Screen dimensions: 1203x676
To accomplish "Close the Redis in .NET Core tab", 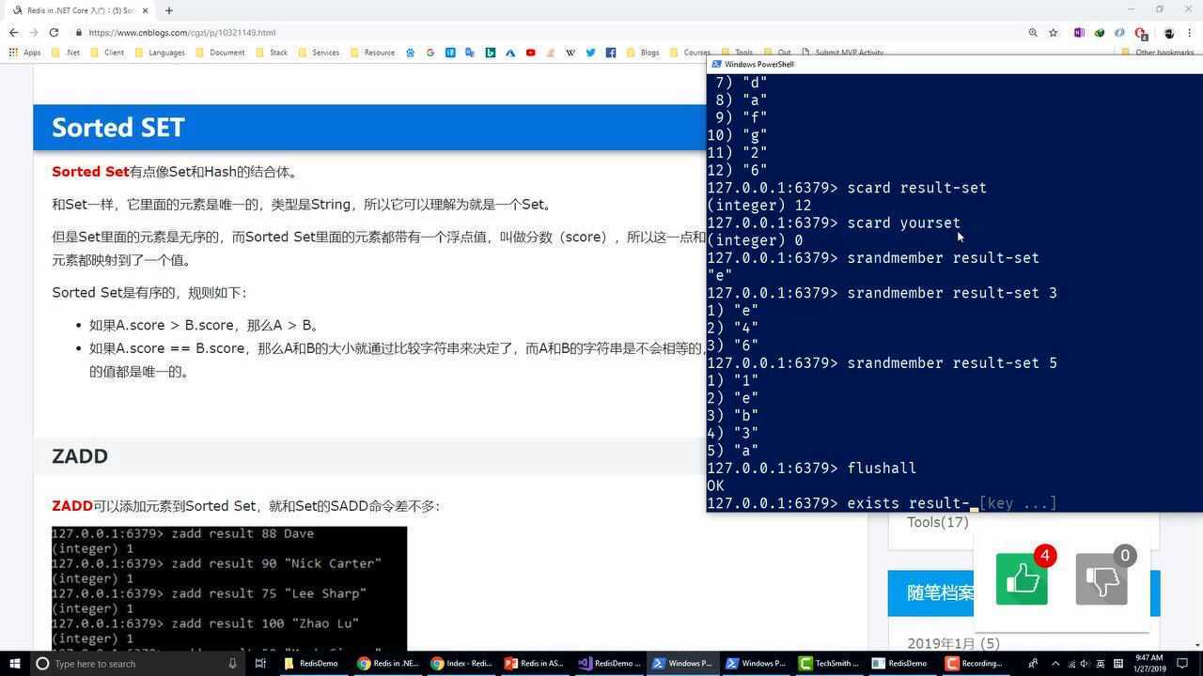I will [145, 10].
